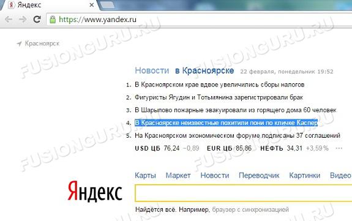
Task: Click the Yandex favicon on the tab
Action: pos(11,5)
